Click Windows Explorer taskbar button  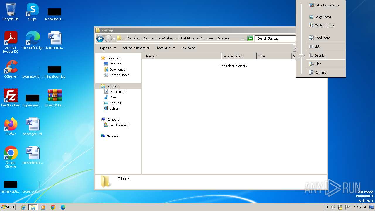33,207
